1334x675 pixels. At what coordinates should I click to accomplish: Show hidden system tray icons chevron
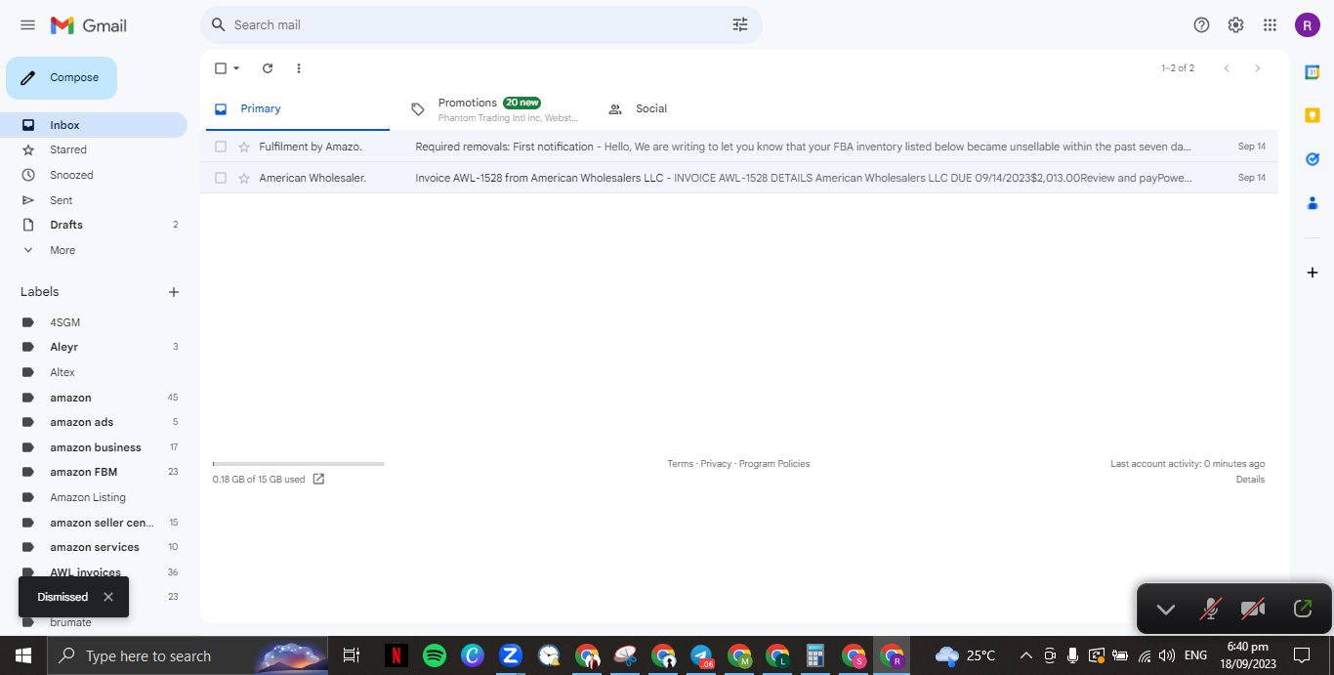1025,655
